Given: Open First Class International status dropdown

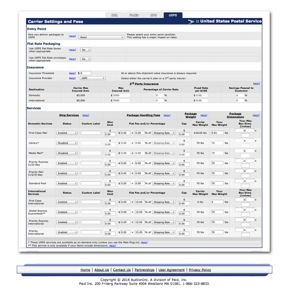Looking at the screenshot, I should point(67,202).
